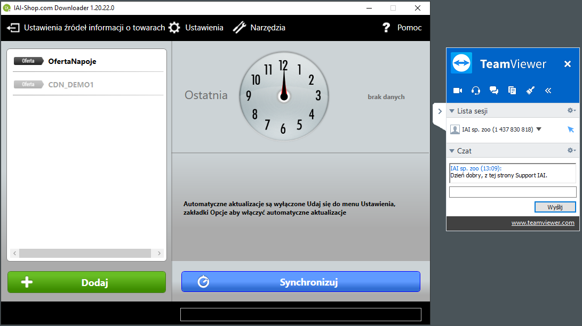Click the green Dodaj button
The height and width of the screenshot is (326, 582).
coord(86,282)
